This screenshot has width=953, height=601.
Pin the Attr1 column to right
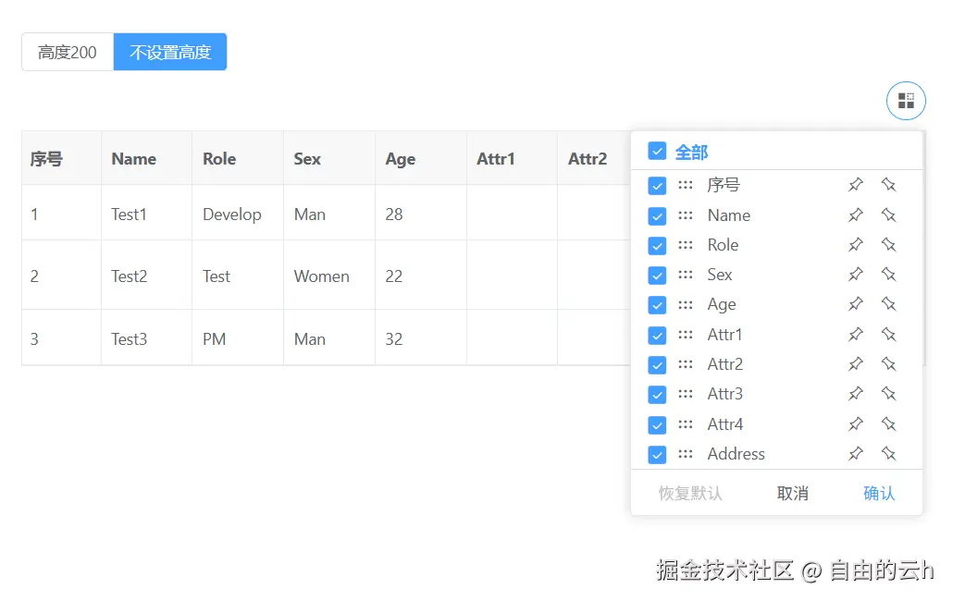[888, 335]
